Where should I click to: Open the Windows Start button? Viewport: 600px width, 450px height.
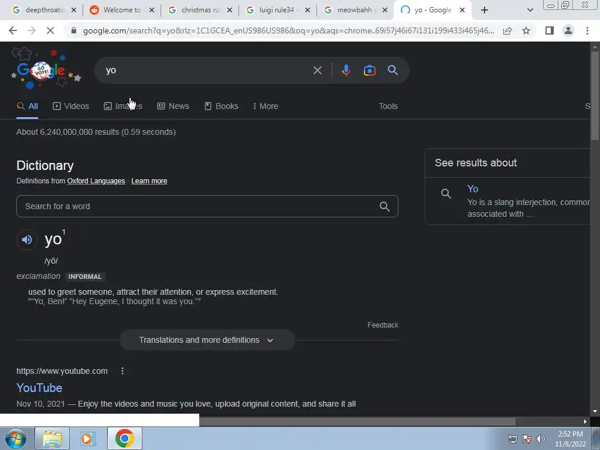[x=16, y=438]
